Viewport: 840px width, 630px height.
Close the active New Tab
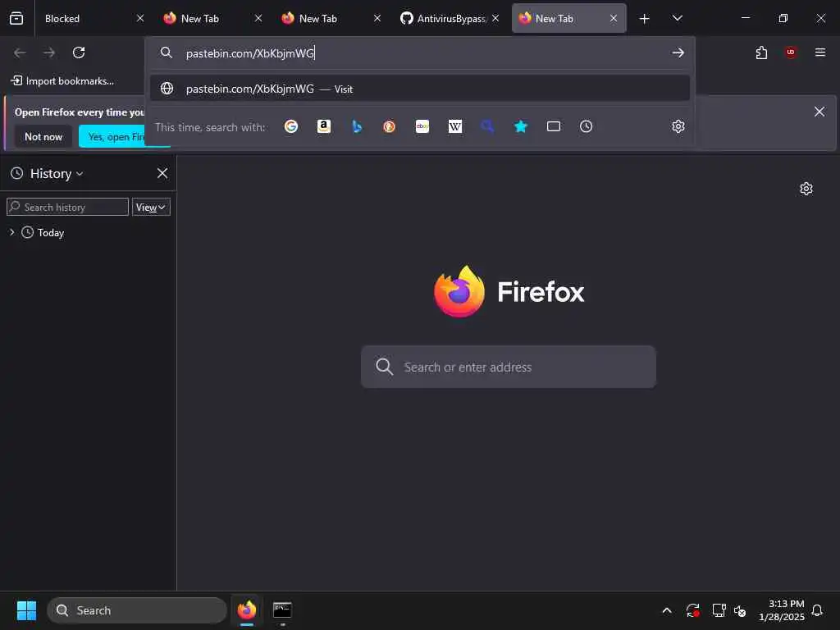(x=614, y=18)
